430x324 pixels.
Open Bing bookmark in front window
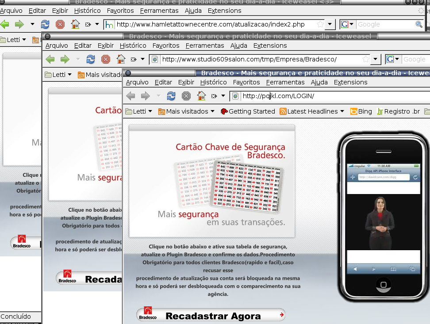click(361, 111)
